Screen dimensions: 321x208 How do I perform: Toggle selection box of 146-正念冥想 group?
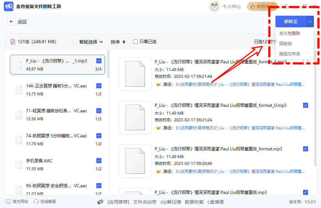click(99, 86)
